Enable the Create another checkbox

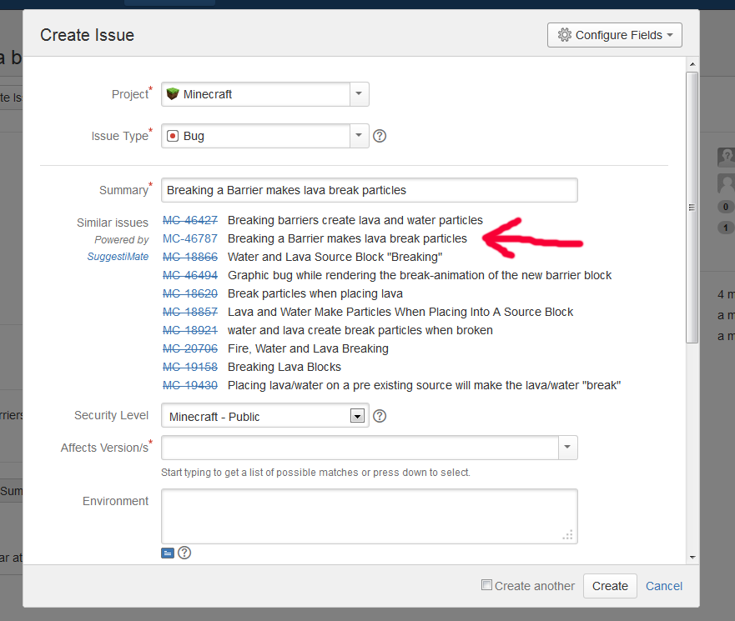(x=486, y=585)
